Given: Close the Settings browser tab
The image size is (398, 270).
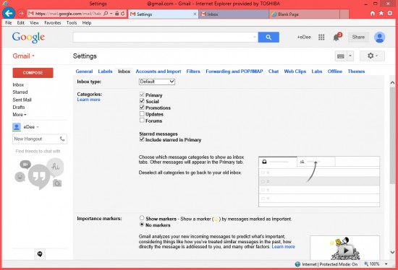Looking at the screenshot, I should (195, 14).
